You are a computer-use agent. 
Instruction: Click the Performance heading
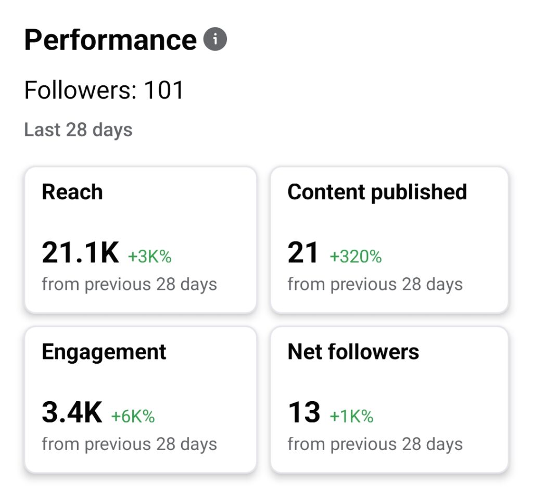110,40
